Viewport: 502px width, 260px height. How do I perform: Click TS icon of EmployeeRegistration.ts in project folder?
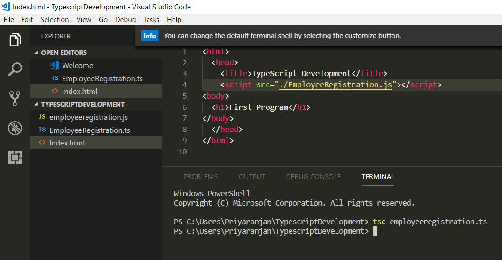[42, 130]
